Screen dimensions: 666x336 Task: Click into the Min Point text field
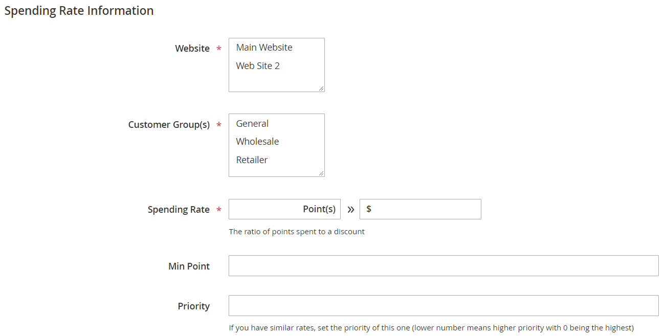(x=443, y=266)
